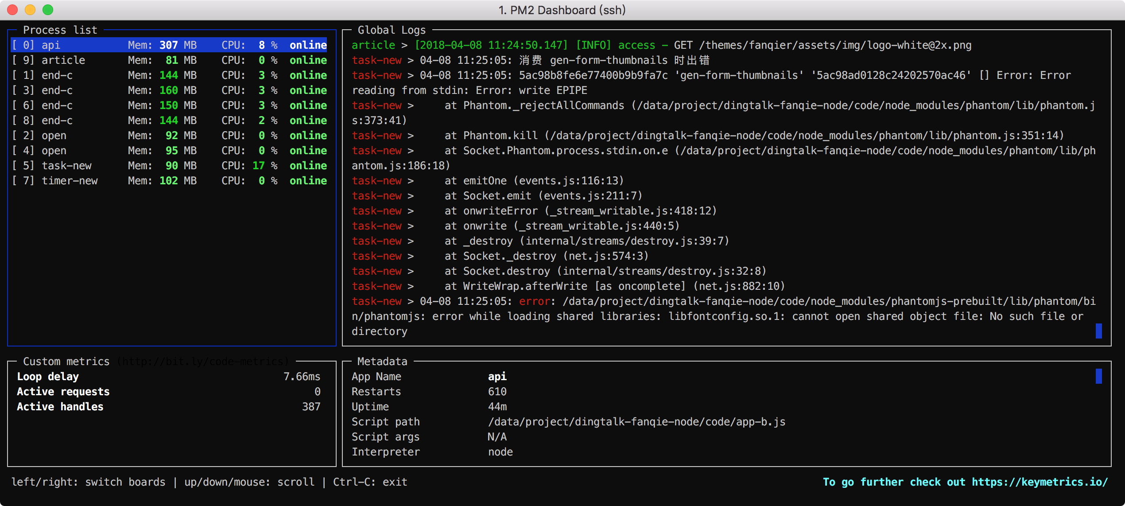Focus the Global Logs panel title
The image size is (1125, 506).
point(392,30)
